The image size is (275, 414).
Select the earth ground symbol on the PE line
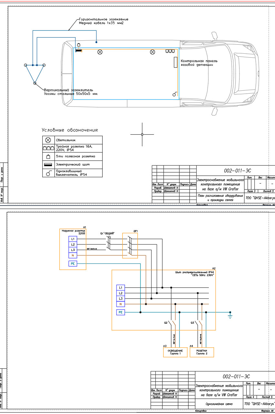pos(230,314)
